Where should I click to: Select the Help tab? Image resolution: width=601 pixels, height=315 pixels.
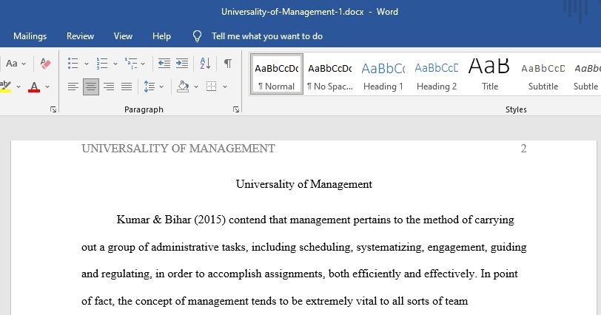coord(161,36)
